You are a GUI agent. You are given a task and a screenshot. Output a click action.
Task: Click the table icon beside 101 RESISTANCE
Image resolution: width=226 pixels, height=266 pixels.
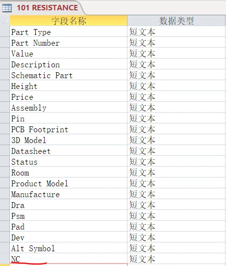[7, 8]
